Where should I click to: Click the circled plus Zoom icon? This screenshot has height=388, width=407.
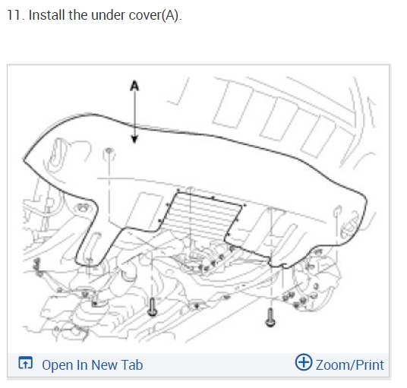coord(304,362)
